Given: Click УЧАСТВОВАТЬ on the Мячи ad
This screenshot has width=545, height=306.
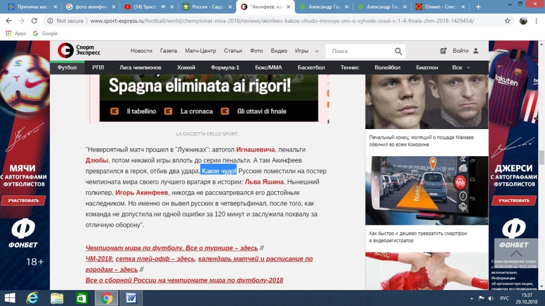Looking at the screenshot, I should (23, 200).
